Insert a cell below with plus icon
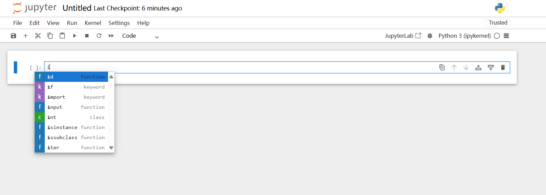546x195 pixels. tap(26, 36)
